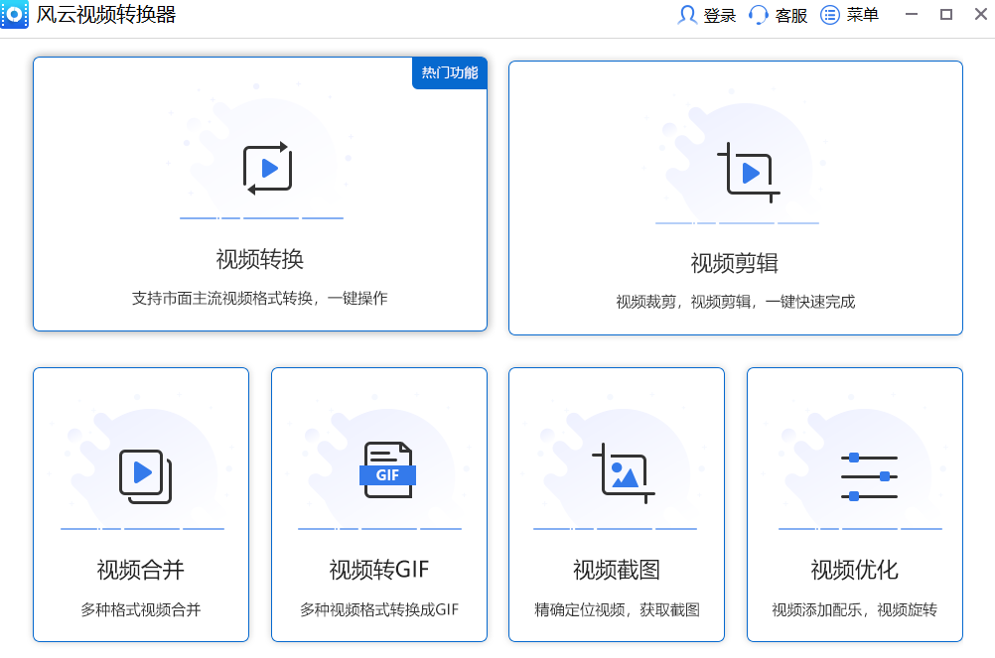Click the 视频优化 sliders icon

pyautogui.click(x=869, y=476)
